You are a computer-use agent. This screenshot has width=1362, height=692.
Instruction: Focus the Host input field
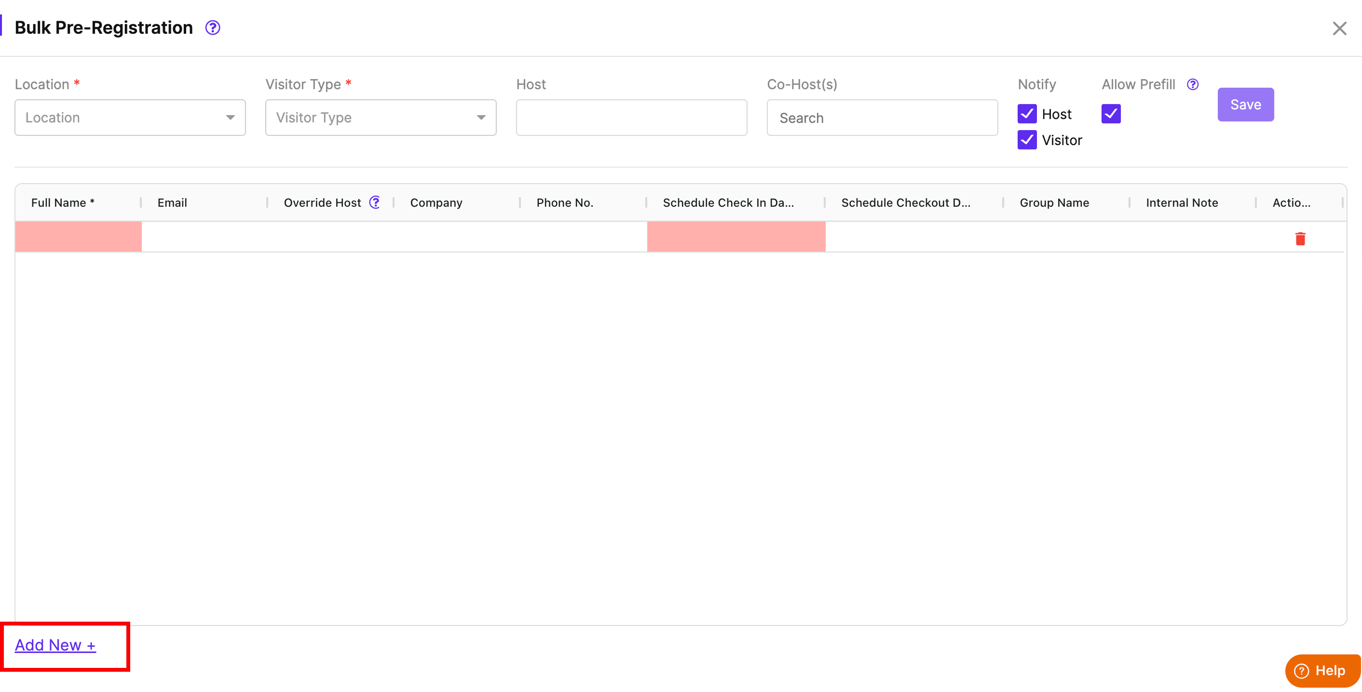(631, 118)
